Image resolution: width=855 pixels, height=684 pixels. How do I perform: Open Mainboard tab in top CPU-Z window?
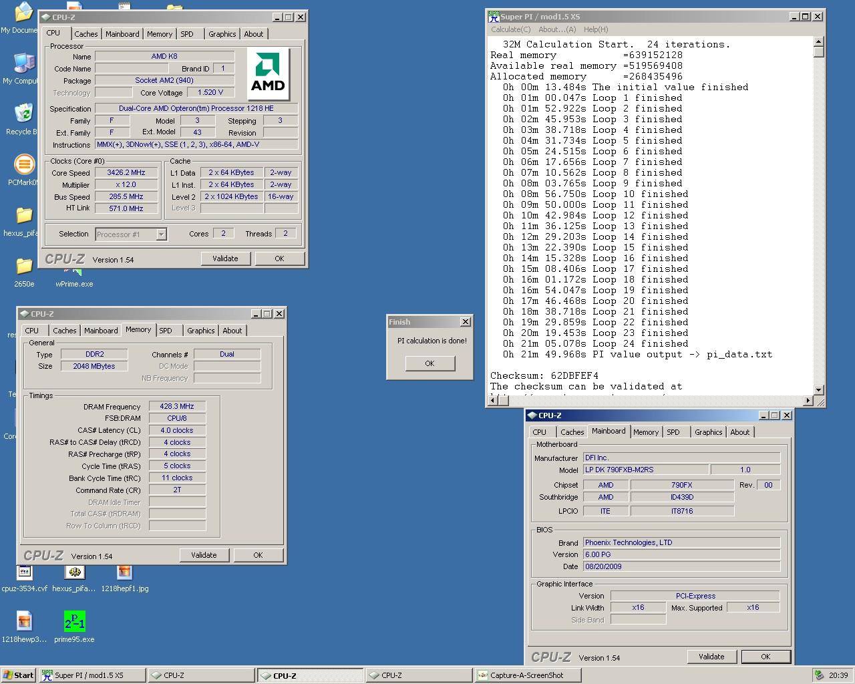pyautogui.click(x=122, y=34)
